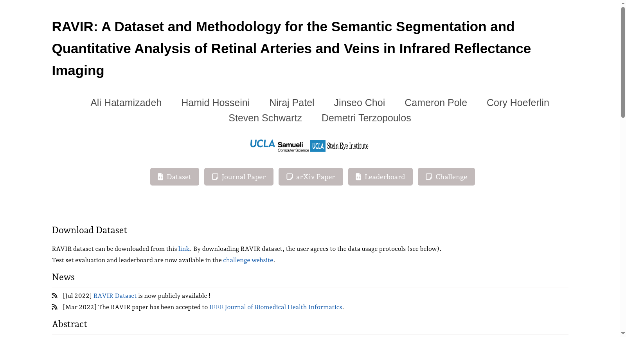
Task: Click the RSS icon beside Mar 2022 news
Action: click(55, 307)
